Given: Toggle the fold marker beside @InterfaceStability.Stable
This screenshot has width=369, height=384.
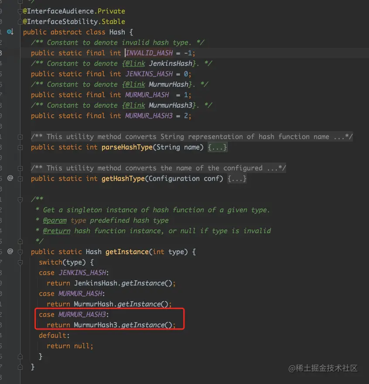Looking at the screenshot, I should point(20,22).
